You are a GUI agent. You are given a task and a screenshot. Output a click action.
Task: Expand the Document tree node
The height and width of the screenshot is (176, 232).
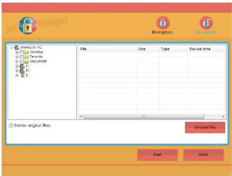[17, 61]
